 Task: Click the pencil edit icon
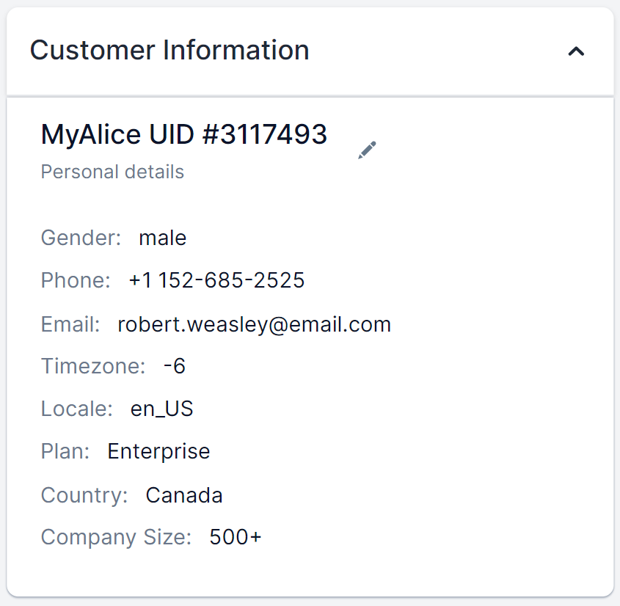click(x=367, y=150)
